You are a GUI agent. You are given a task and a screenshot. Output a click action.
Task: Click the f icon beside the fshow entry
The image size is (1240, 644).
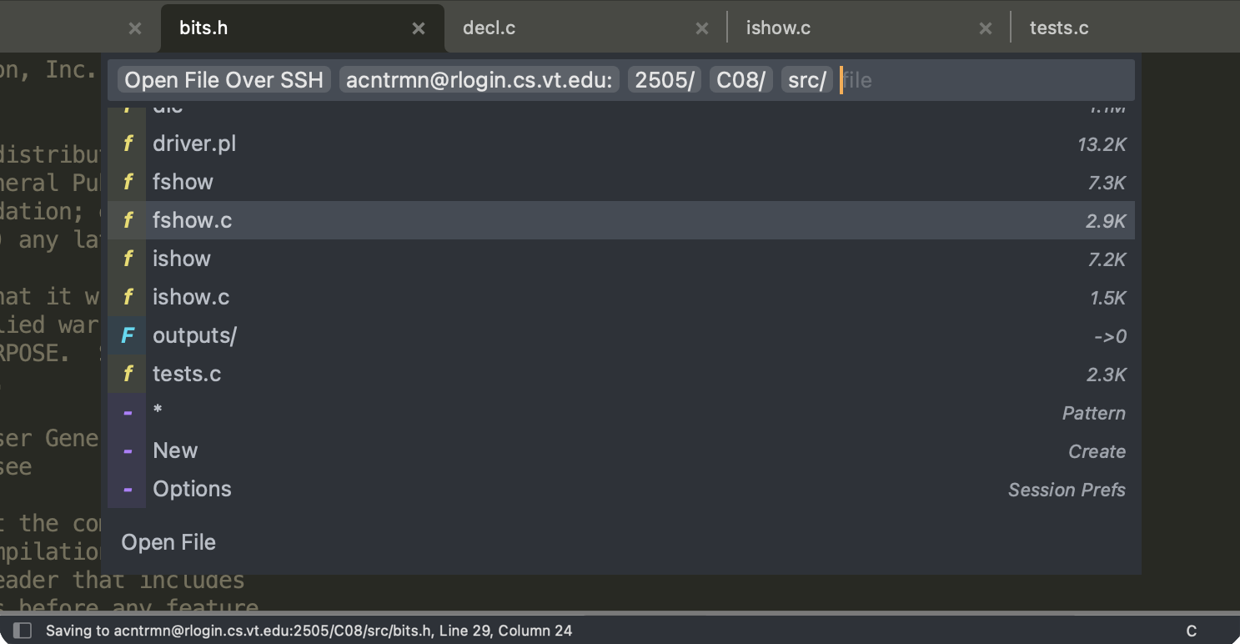(127, 181)
